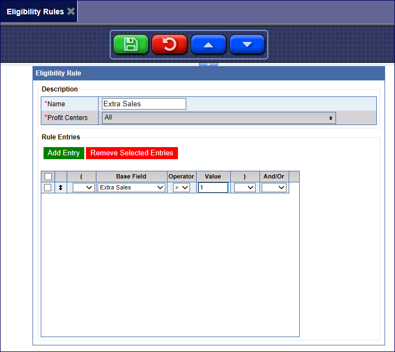Click the blue down arrow button
Viewport: 395px width, 352px height.
(x=247, y=45)
